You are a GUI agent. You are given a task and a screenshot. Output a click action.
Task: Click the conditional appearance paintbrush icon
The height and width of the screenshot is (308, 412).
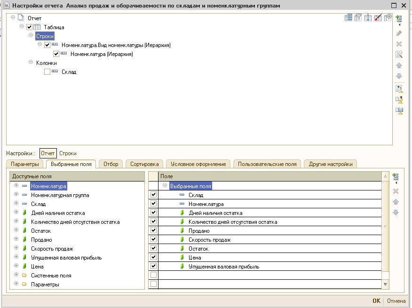coord(378,18)
